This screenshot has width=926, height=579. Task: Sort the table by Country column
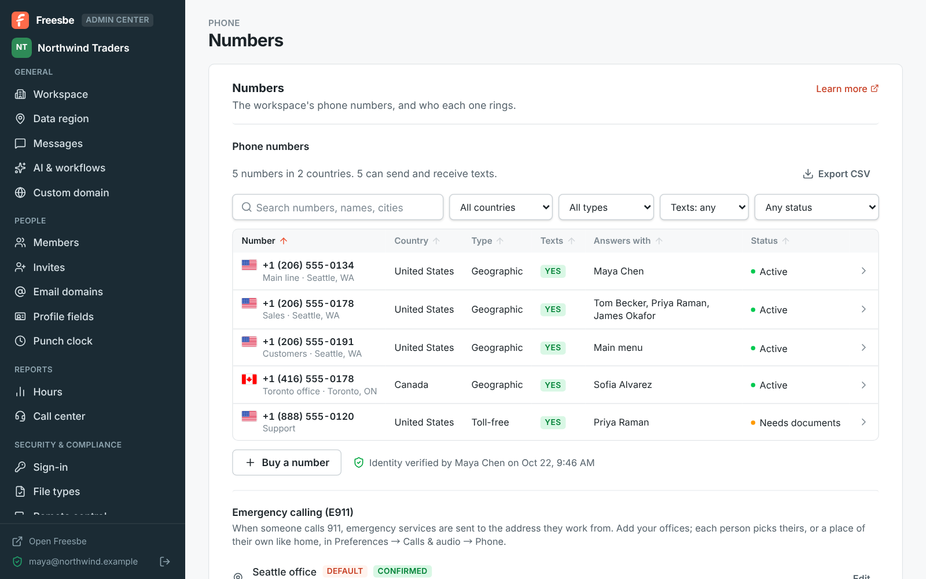click(417, 241)
